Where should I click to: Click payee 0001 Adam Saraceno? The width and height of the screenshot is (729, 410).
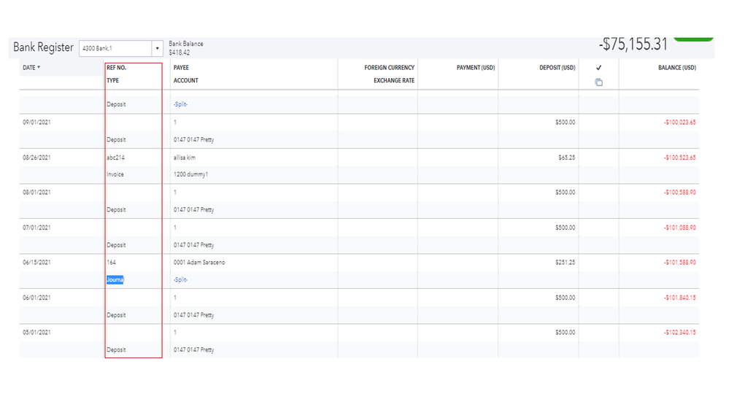(x=199, y=262)
